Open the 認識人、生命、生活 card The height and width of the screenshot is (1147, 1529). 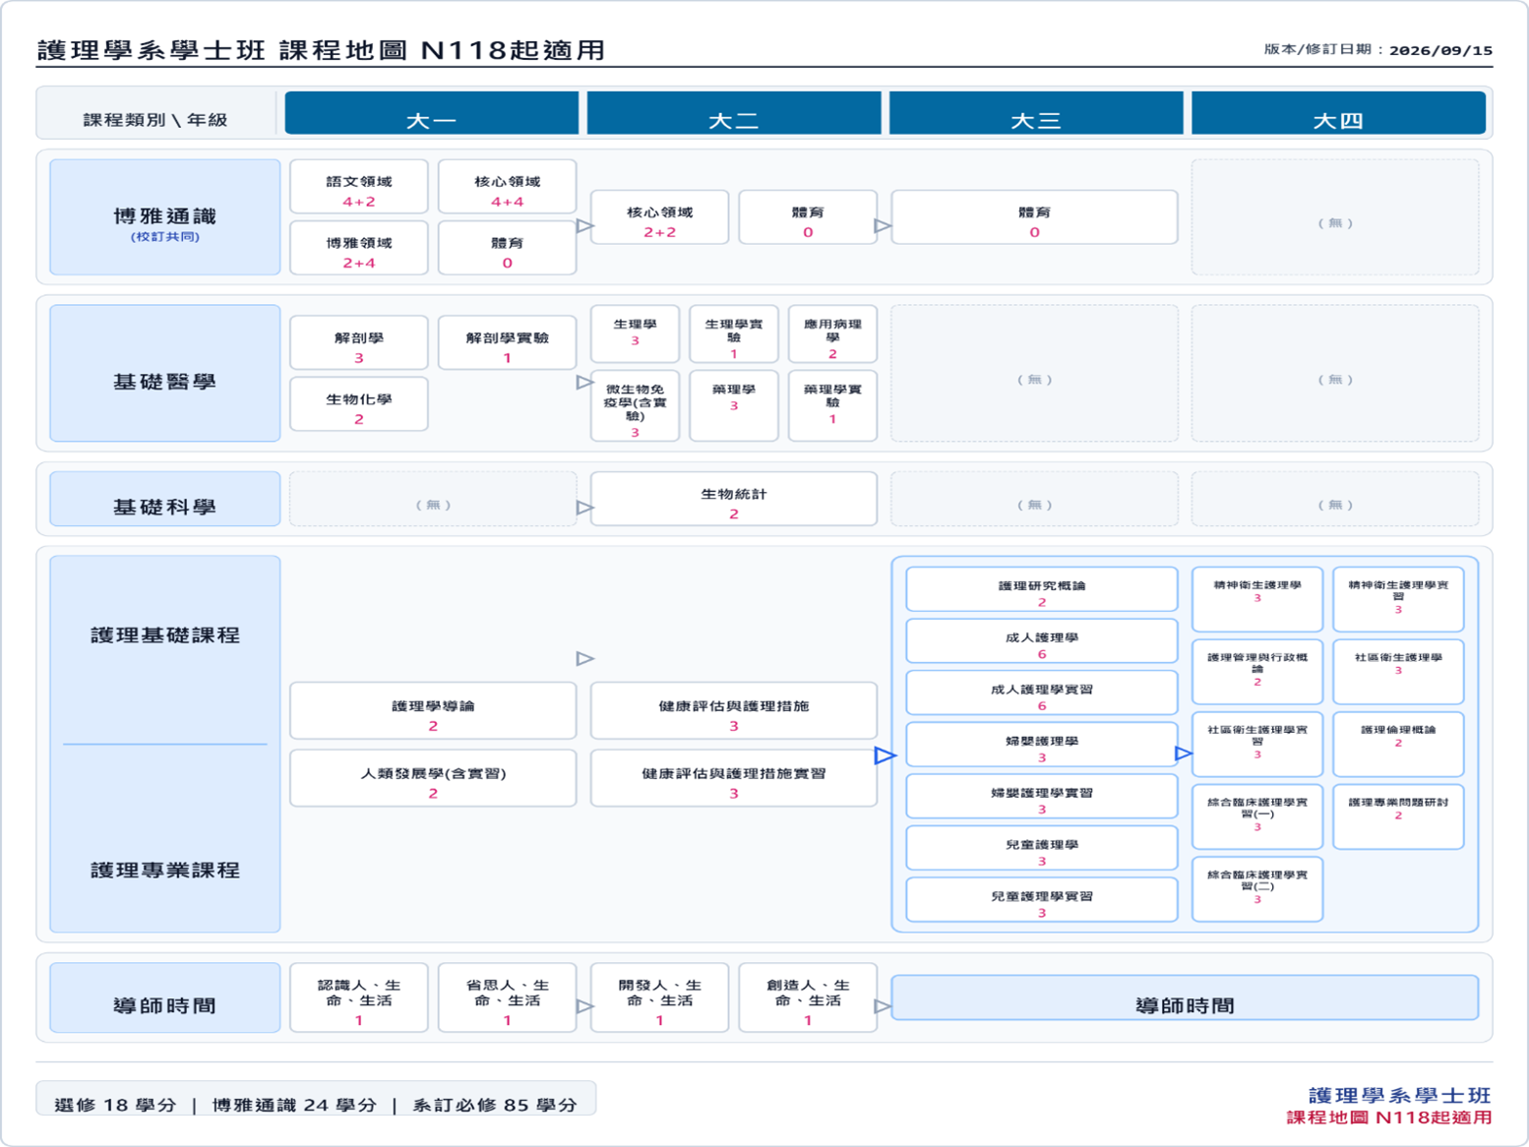(x=359, y=997)
